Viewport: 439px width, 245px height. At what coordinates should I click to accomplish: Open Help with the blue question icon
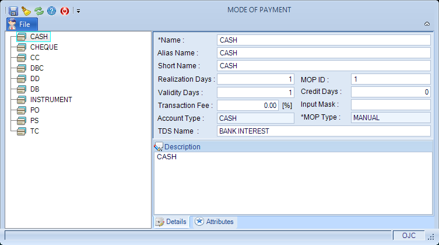[x=51, y=11]
